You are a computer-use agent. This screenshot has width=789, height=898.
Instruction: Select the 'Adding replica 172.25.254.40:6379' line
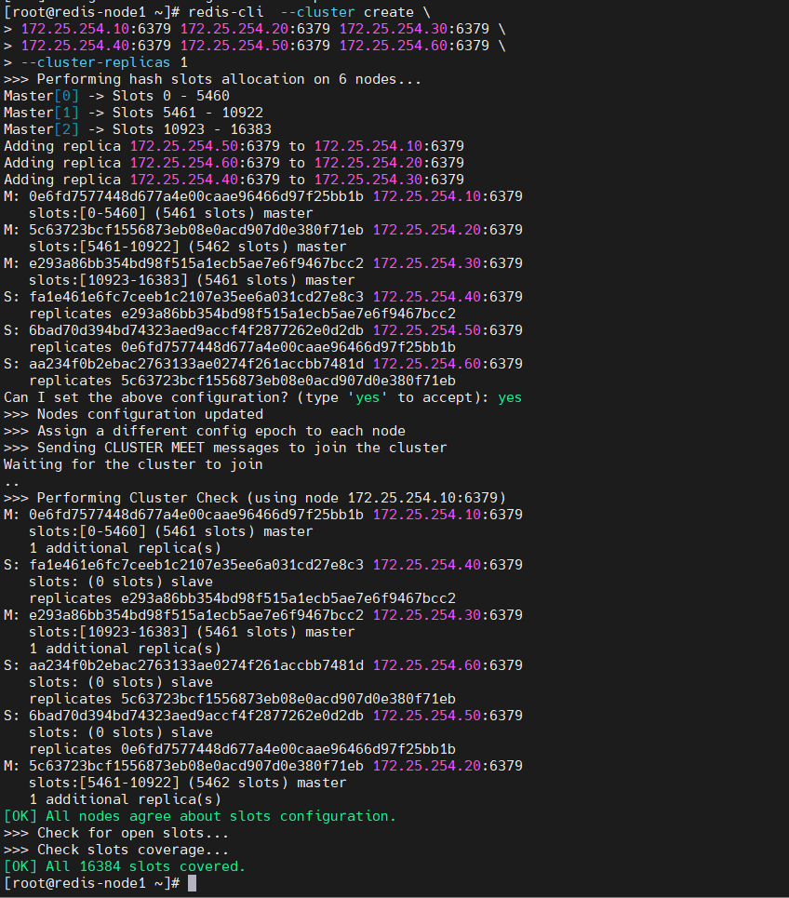234,180
